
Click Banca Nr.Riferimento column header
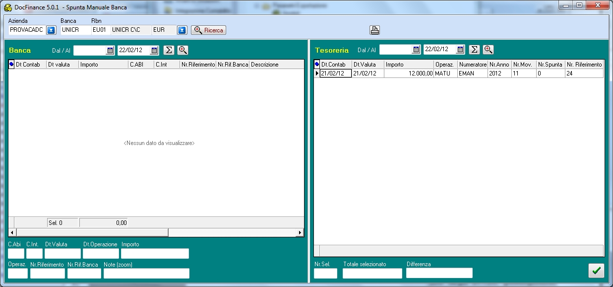tap(198, 65)
